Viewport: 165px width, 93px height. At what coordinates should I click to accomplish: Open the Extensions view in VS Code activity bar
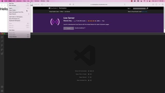click(2, 54)
